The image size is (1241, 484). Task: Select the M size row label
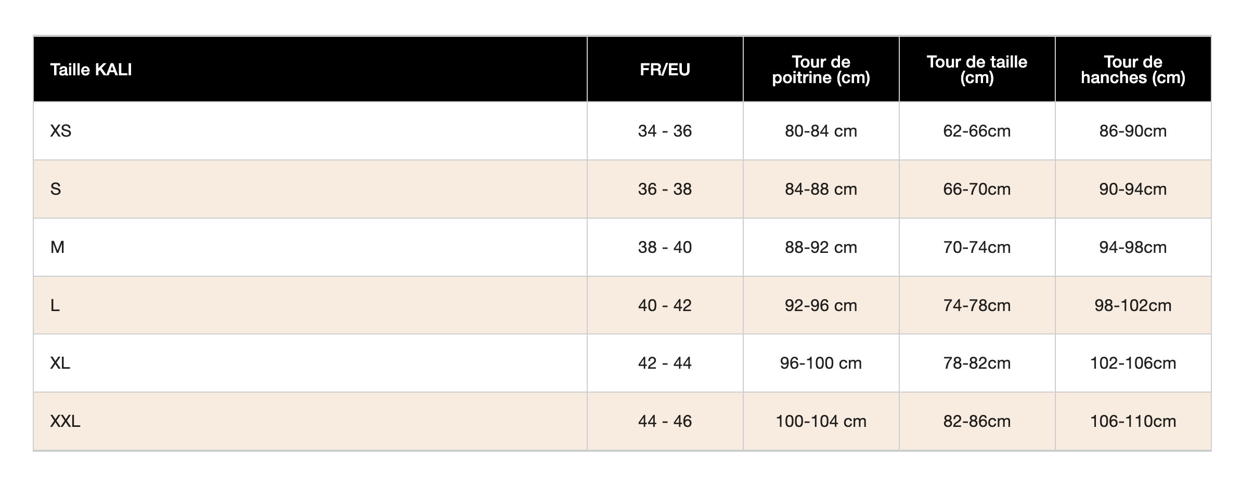(57, 247)
